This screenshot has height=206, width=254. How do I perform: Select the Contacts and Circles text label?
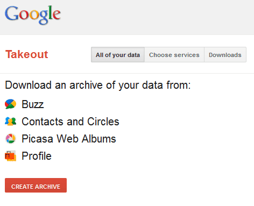(70, 122)
